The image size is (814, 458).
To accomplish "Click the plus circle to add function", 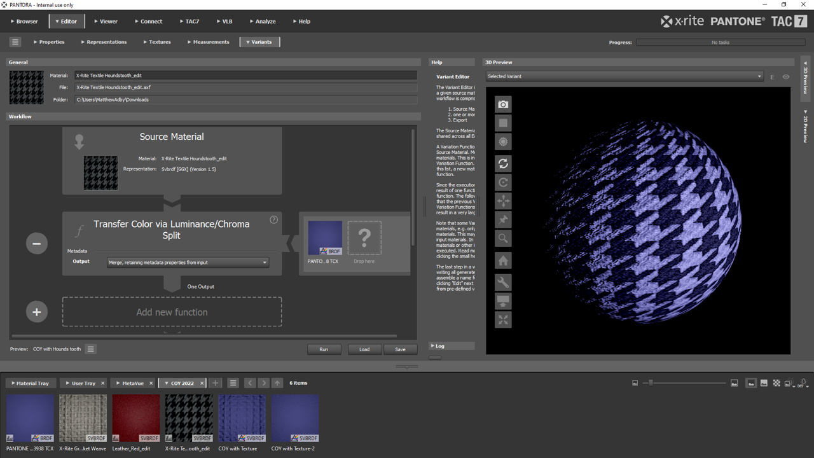I will point(37,312).
